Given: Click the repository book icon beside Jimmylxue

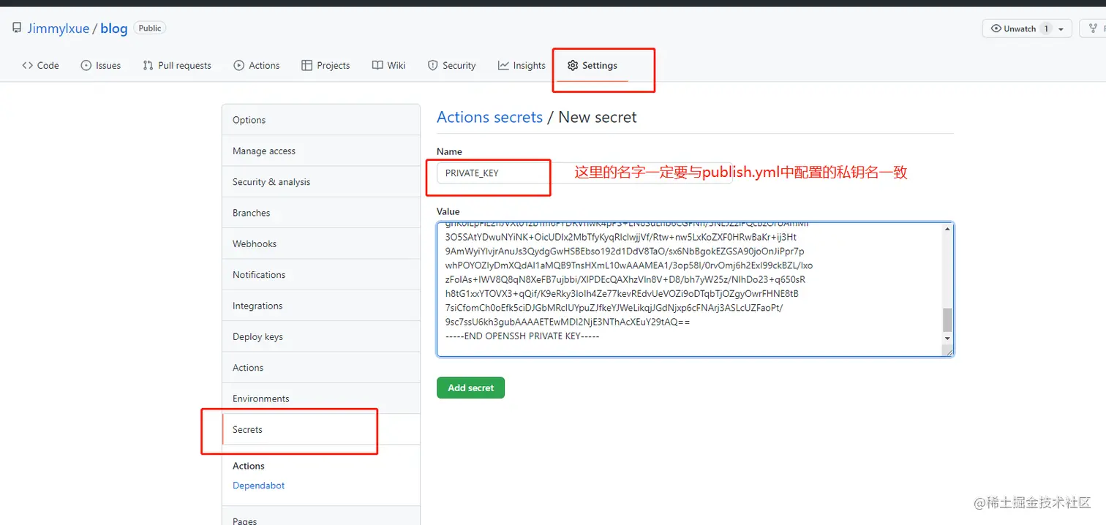Looking at the screenshot, I should coord(17,29).
